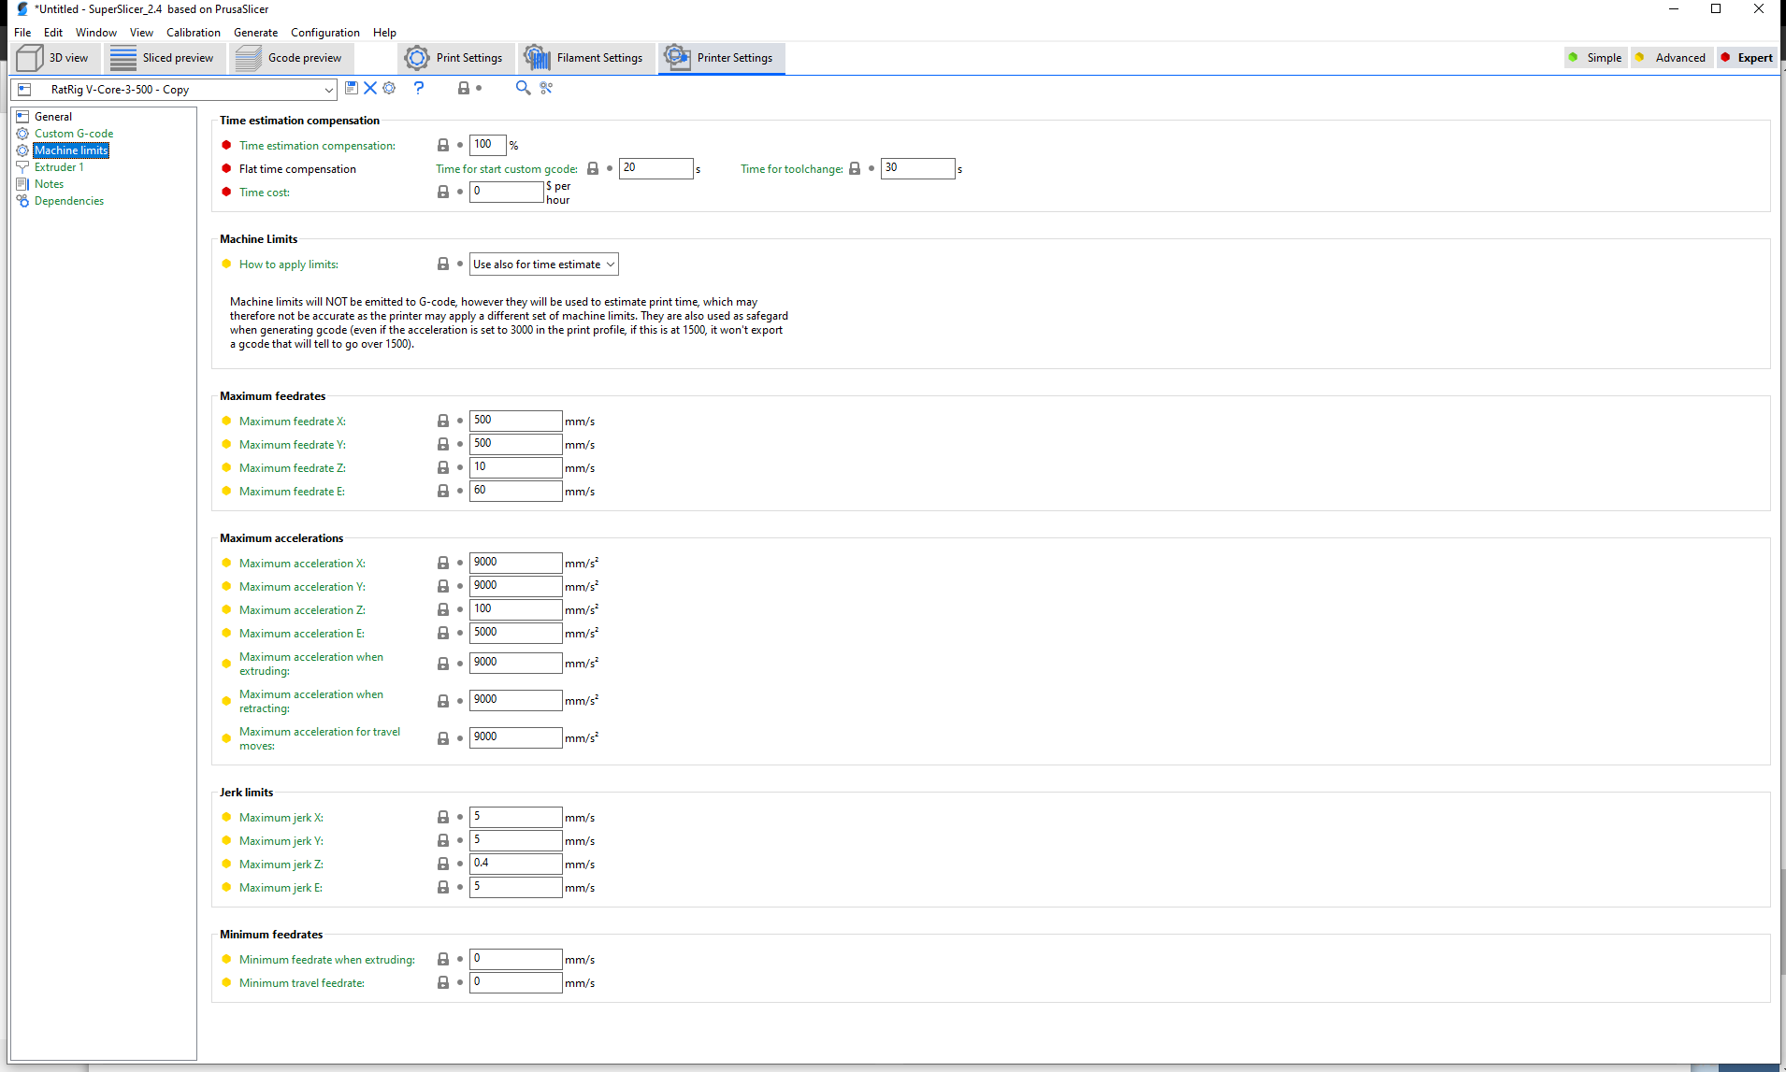Click the Time for start custom gcode field

pos(655,168)
